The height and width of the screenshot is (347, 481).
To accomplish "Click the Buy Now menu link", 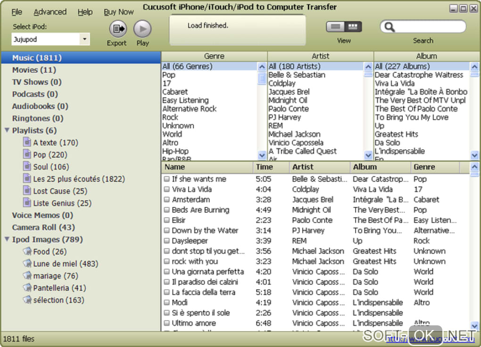I will (x=119, y=12).
